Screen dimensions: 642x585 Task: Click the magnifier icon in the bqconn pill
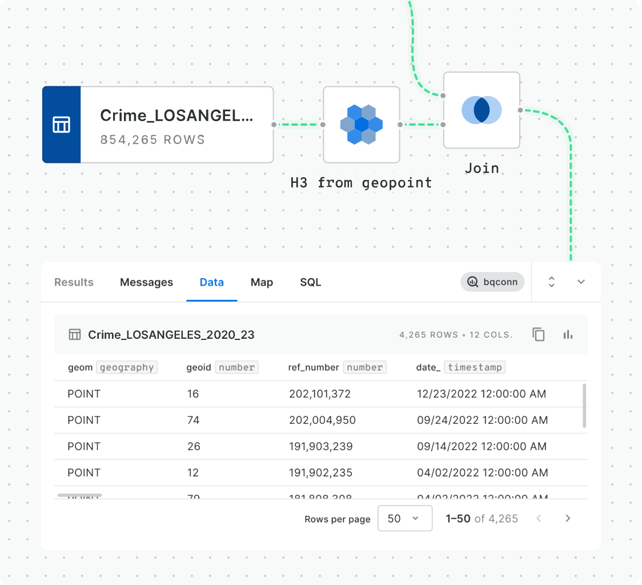(472, 282)
